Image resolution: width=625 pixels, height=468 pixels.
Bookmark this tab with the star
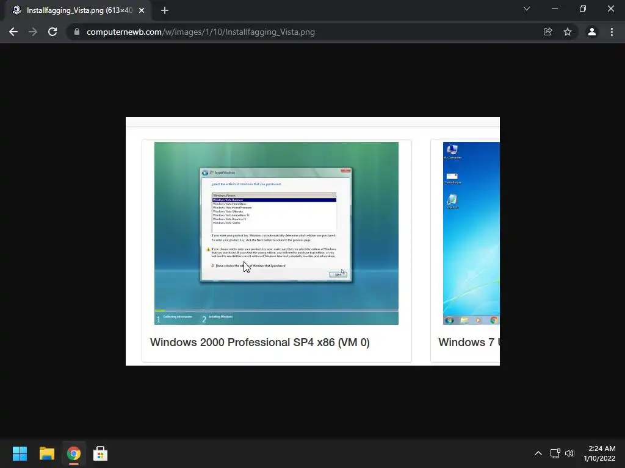(x=568, y=32)
